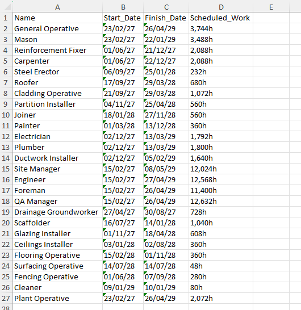Select column C header
The width and height of the screenshot is (301, 310).
166,7
